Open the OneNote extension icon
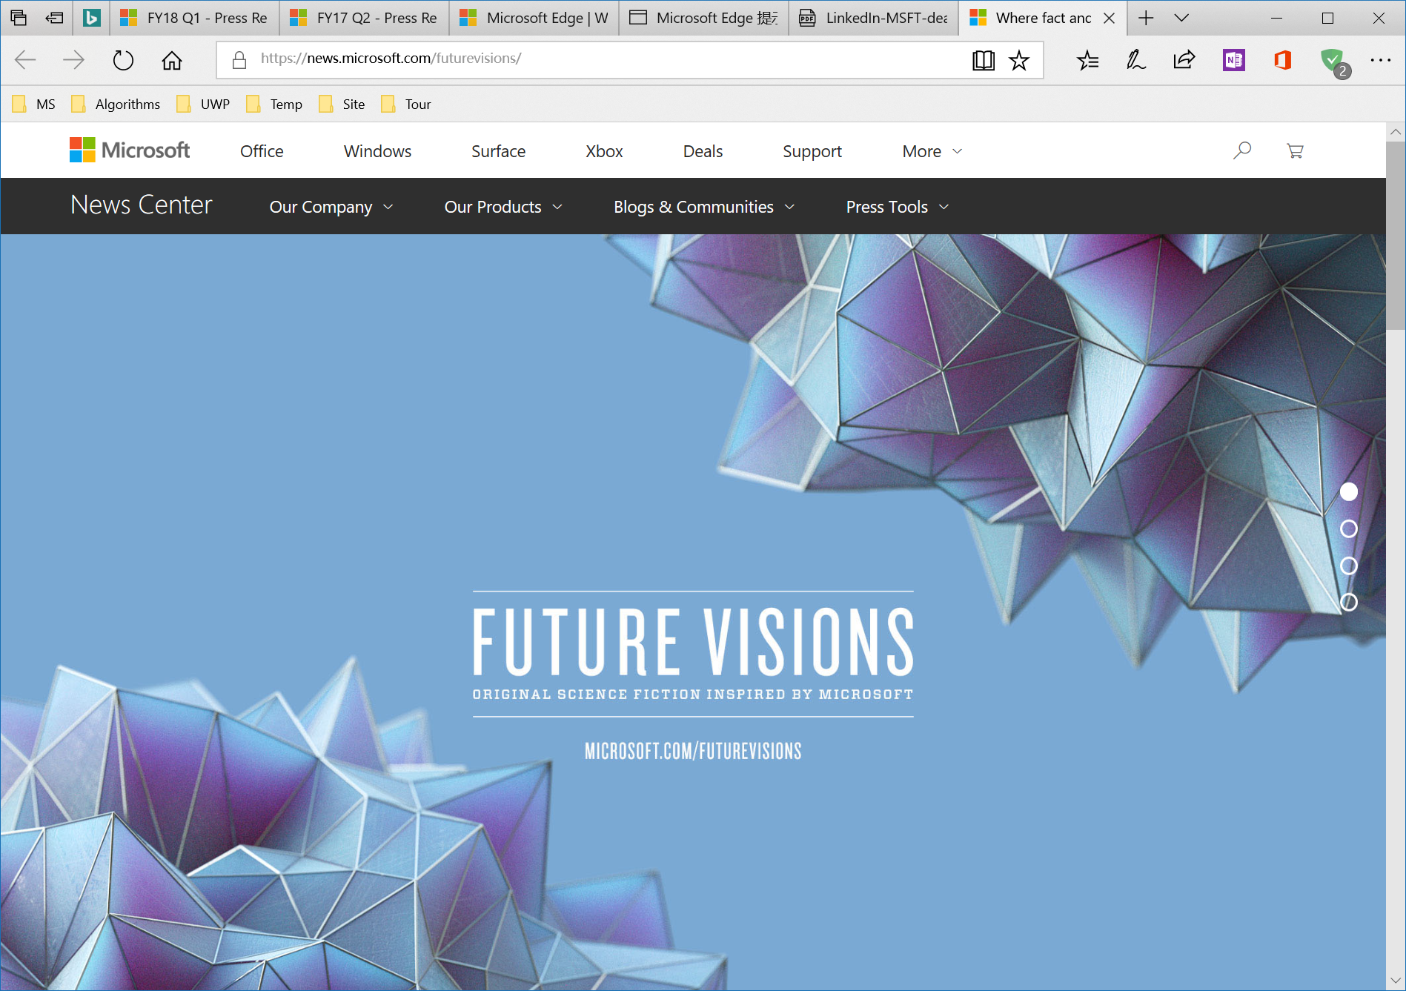1406x991 pixels. click(x=1234, y=60)
